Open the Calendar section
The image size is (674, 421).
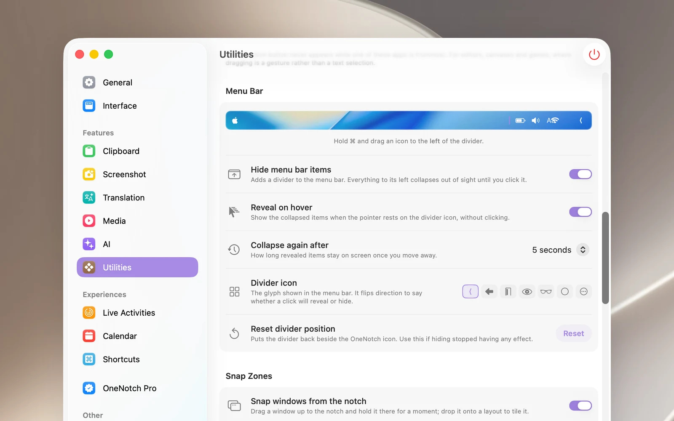[137, 336]
